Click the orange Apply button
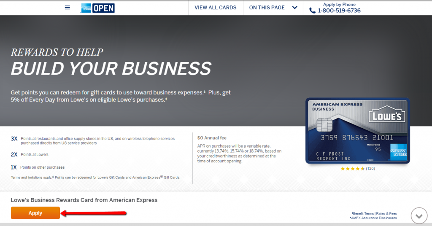 [x=35, y=213]
